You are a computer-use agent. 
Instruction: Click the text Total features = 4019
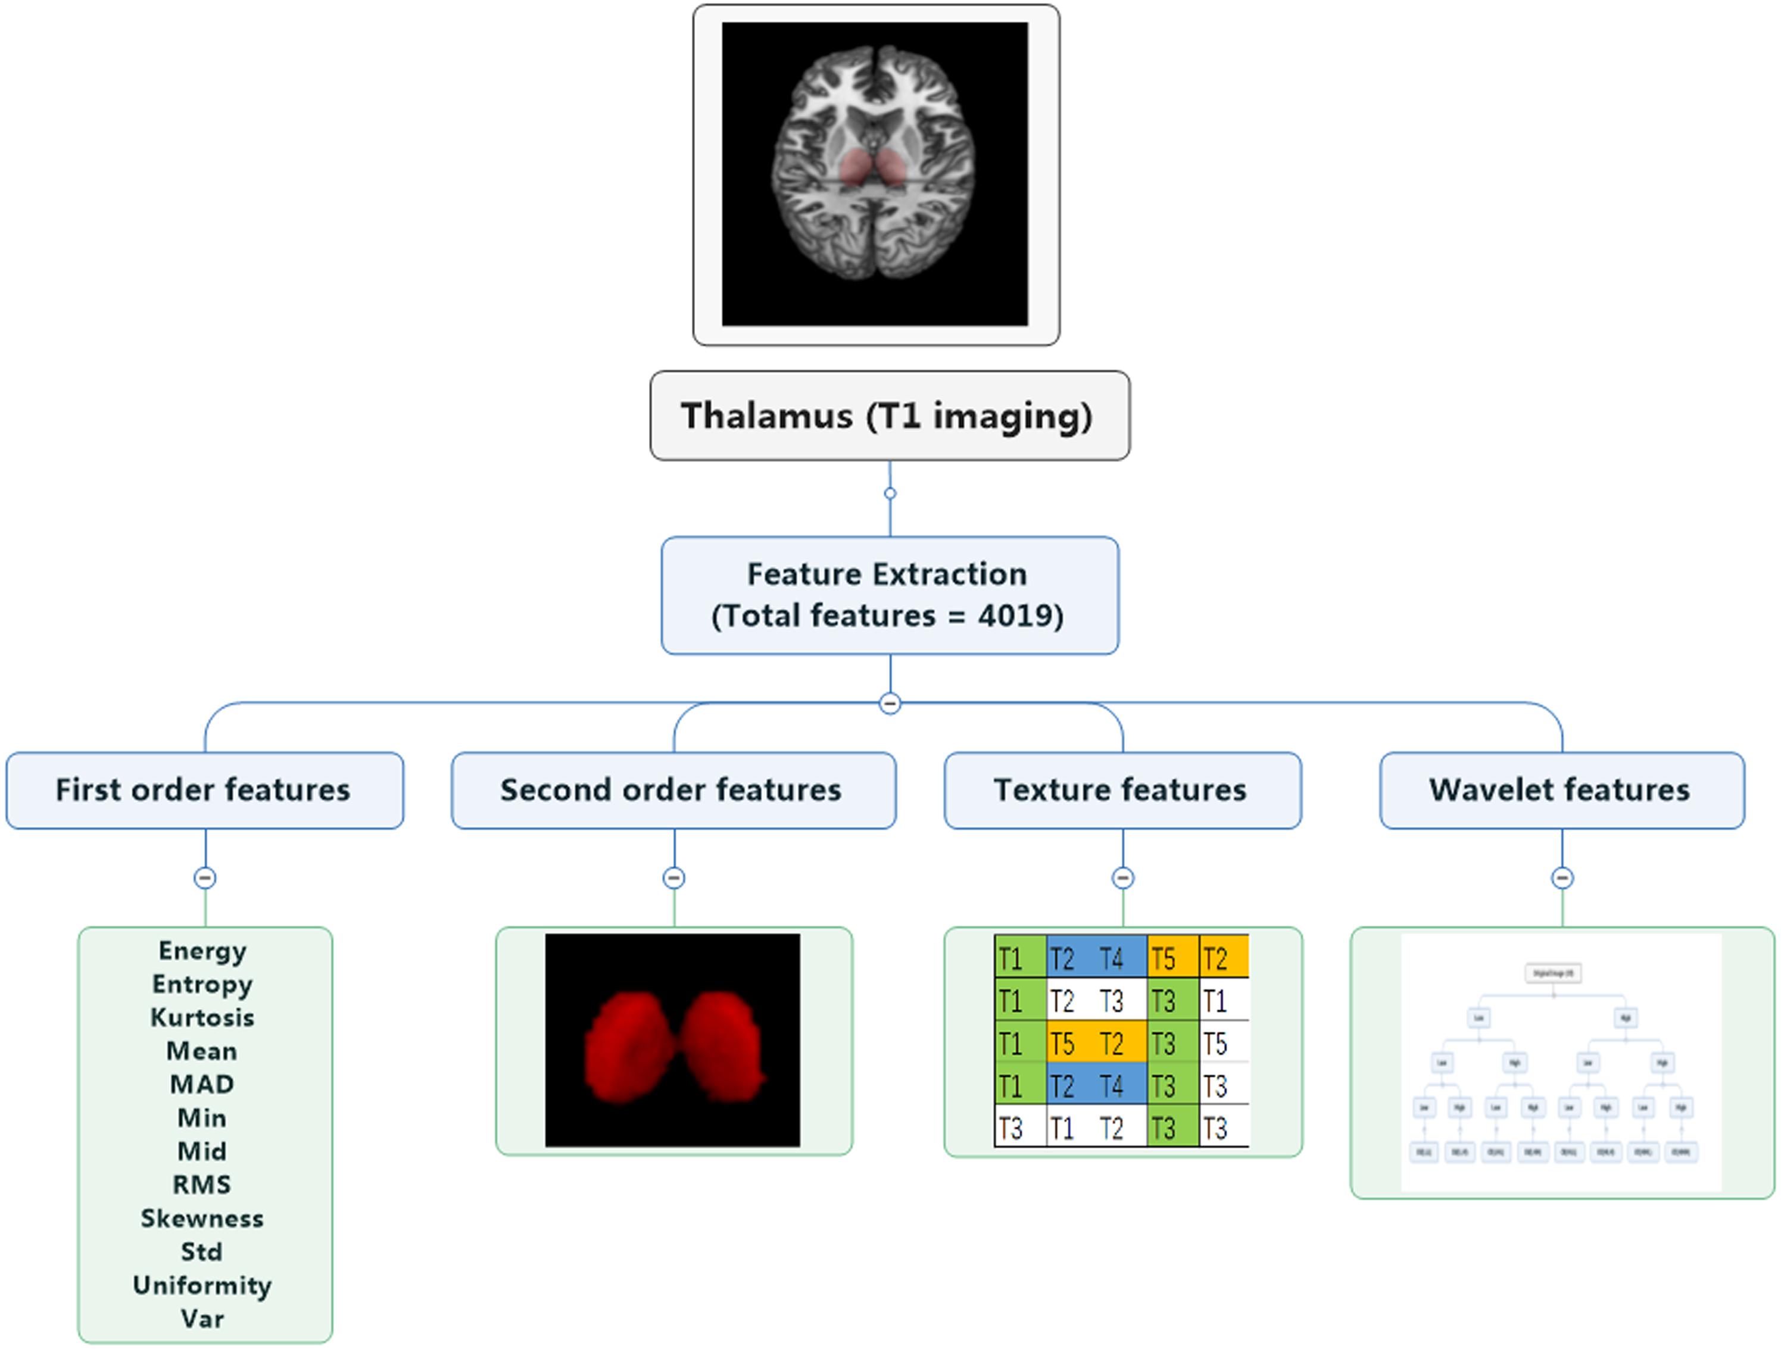888,617
